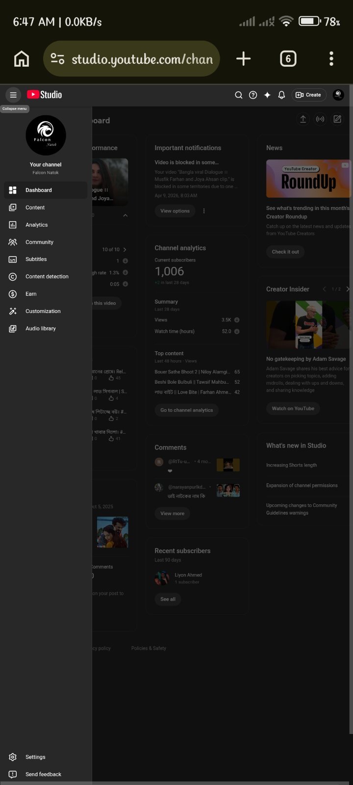Open three-dot menu beside View options
353x785 pixels.
204,211
